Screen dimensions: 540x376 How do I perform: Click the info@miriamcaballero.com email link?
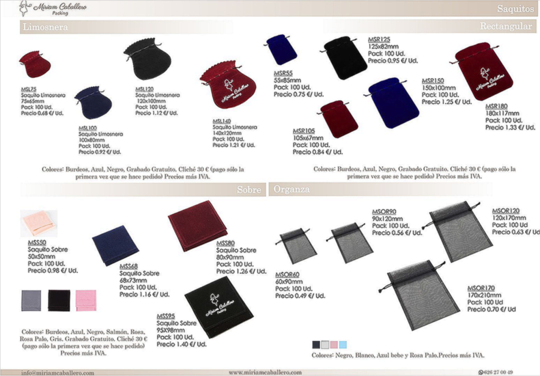point(58,373)
